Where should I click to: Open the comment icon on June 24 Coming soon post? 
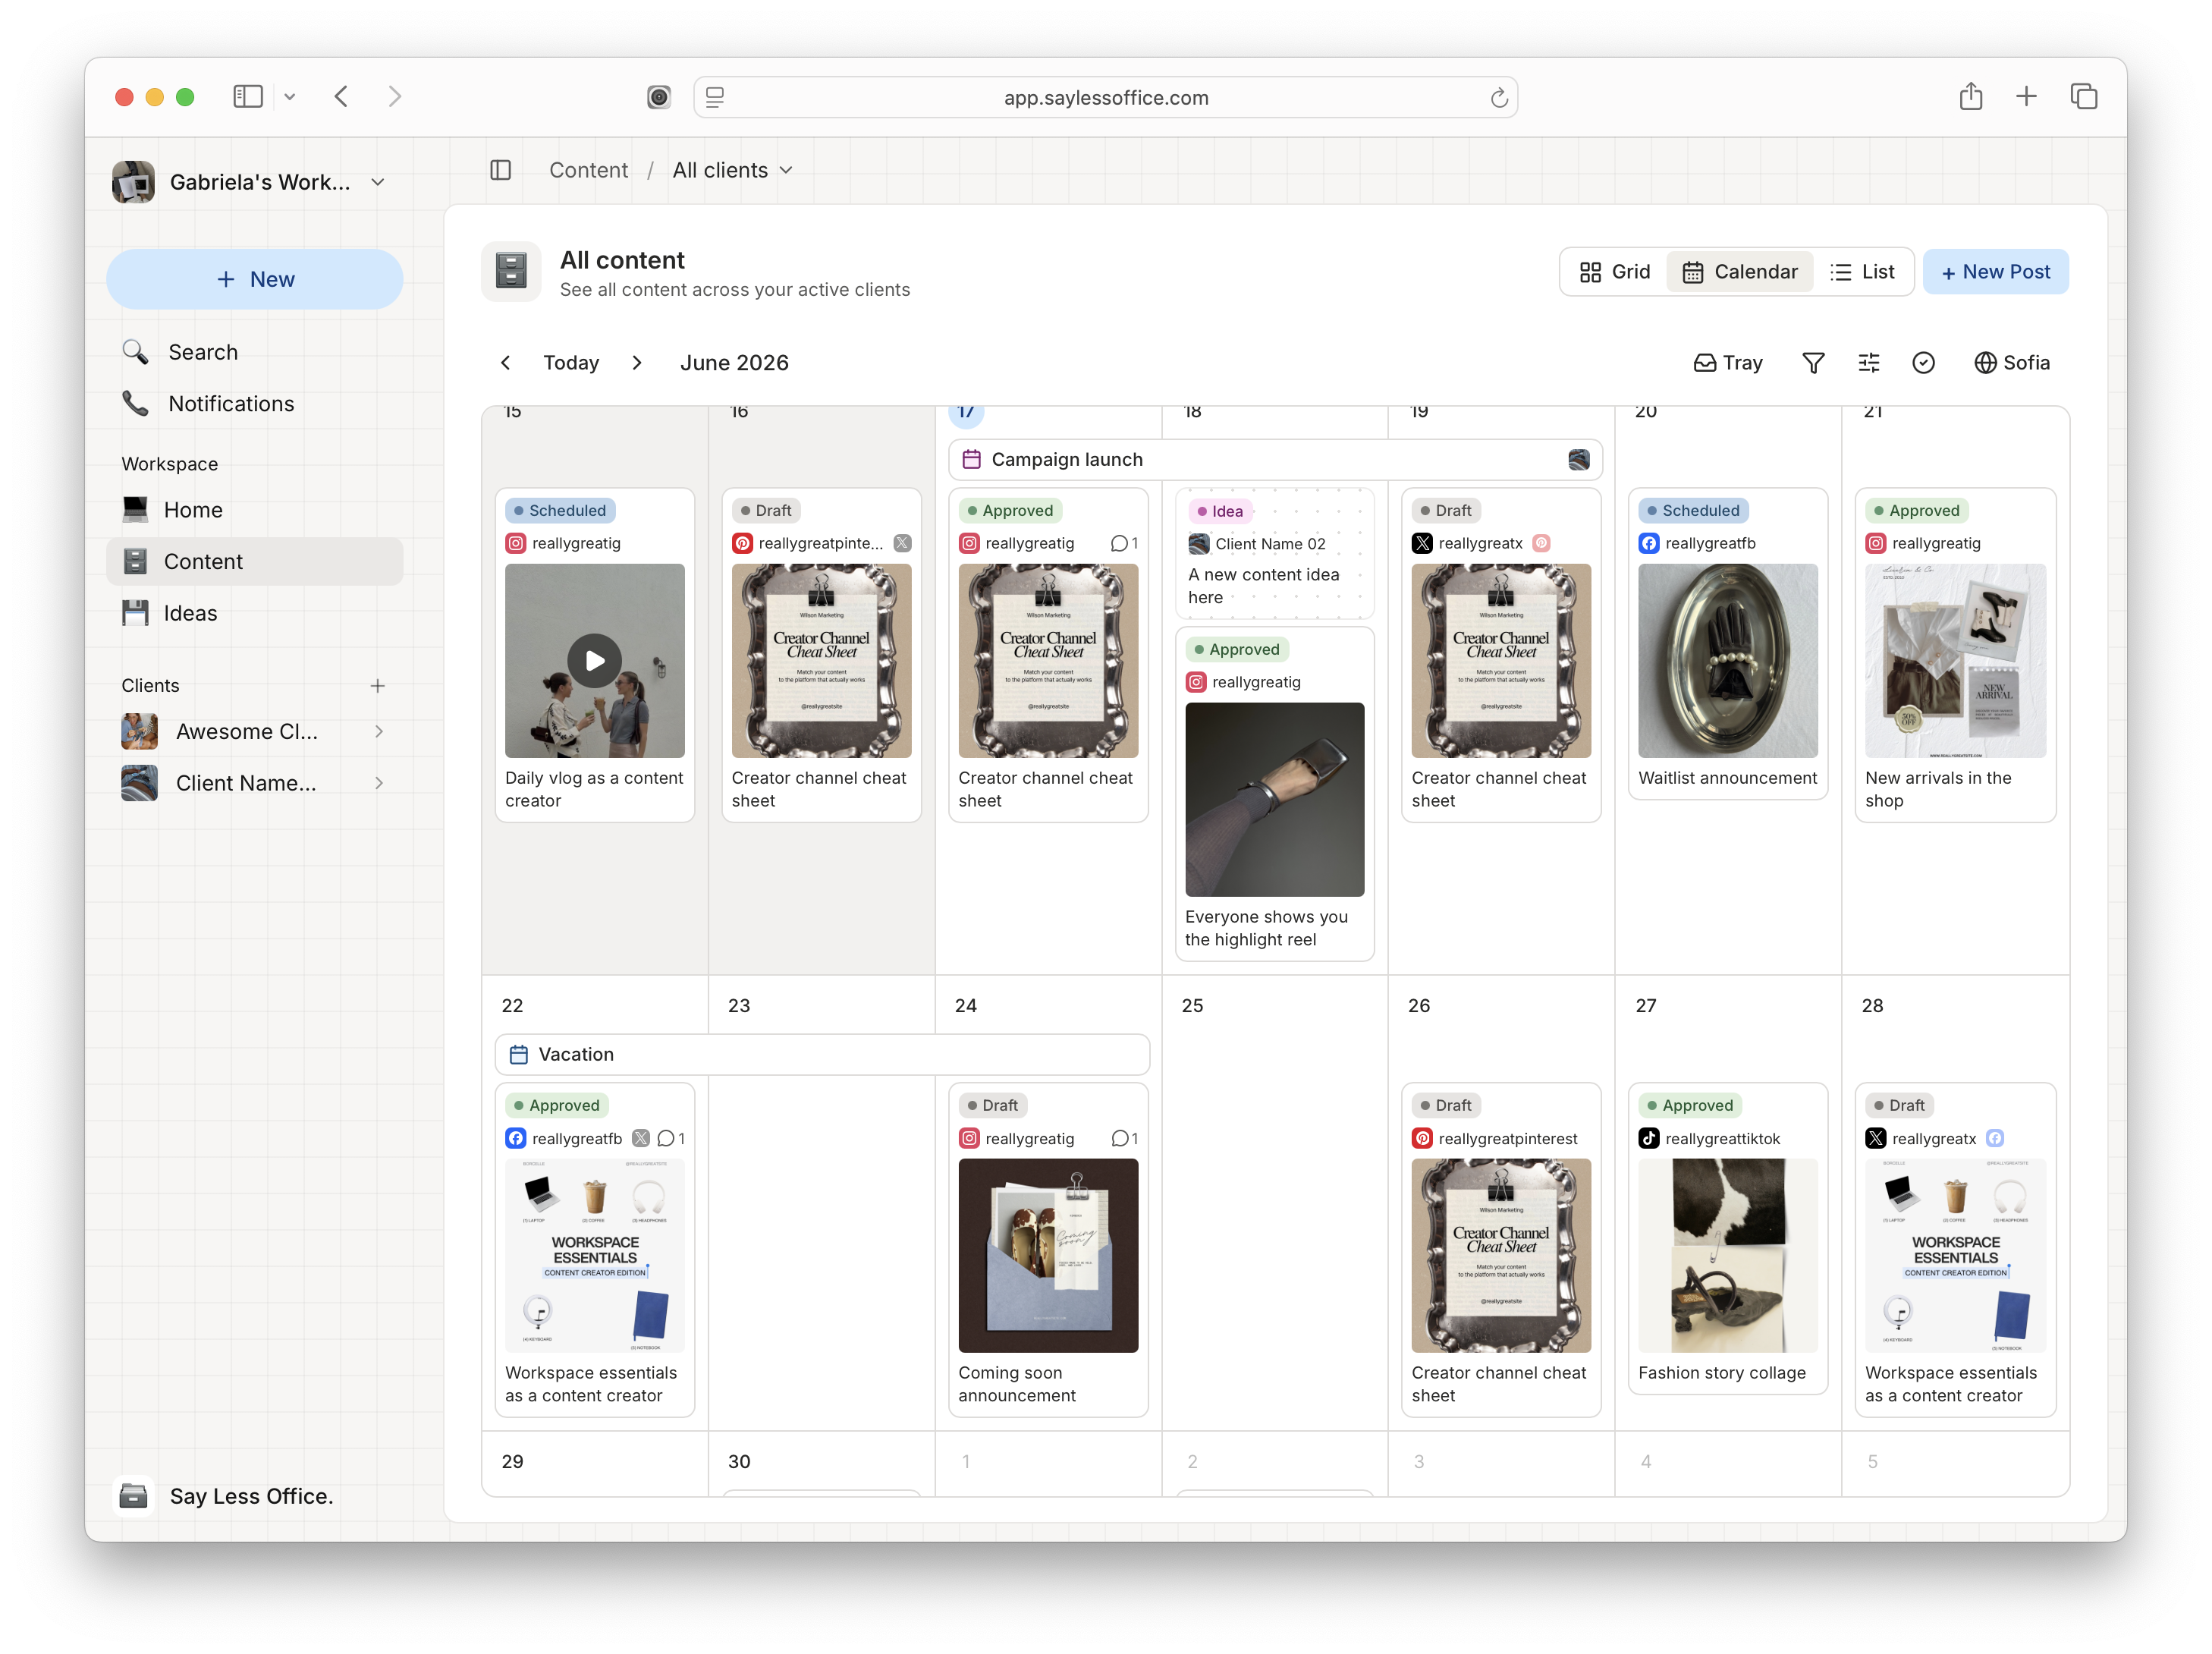click(1124, 1139)
